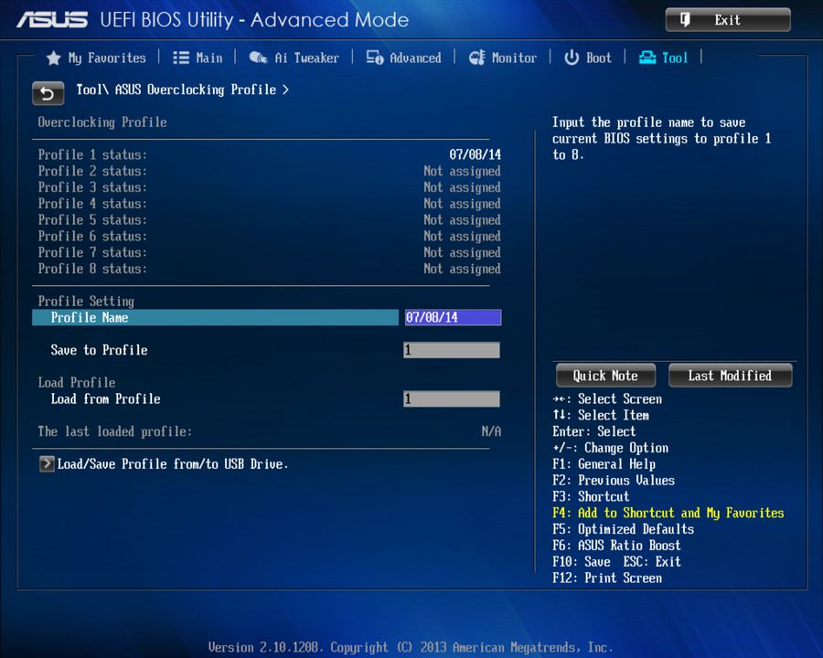
Task: Click the Exit button
Action: pyautogui.click(x=727, y=19)
